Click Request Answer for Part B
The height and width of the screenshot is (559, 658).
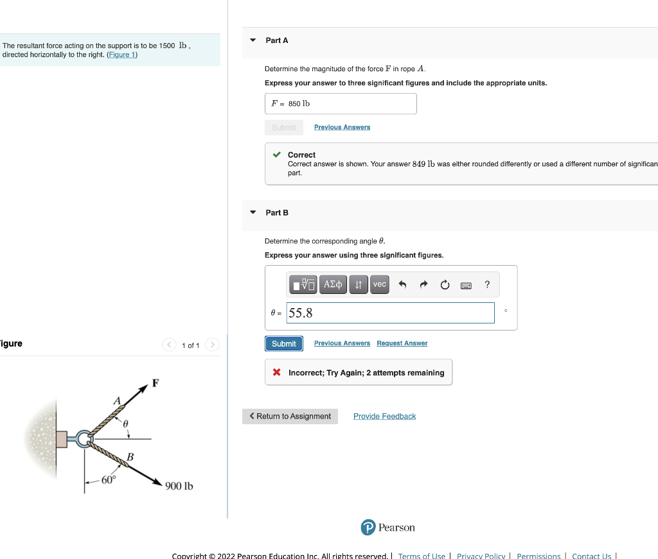(x=402, y=343)
